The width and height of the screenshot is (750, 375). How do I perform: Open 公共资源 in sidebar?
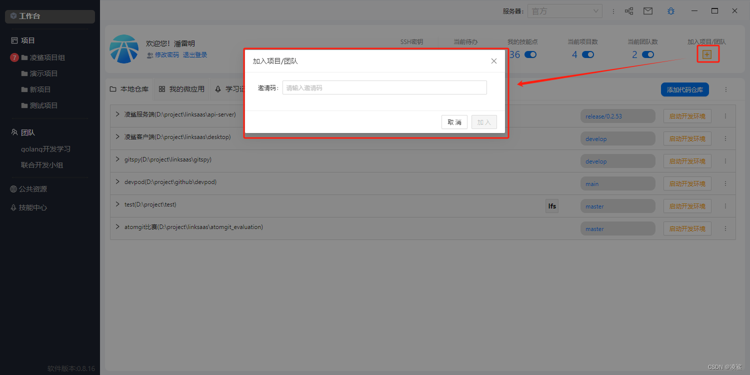coord(33,189)
